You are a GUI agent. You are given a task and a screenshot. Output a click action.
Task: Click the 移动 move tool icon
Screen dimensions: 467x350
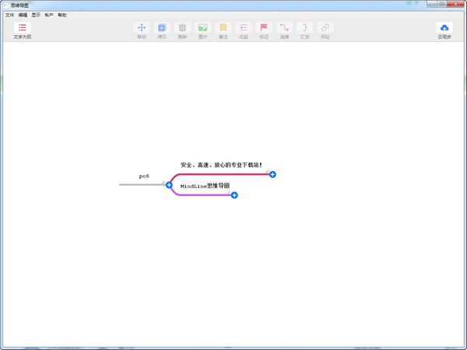[x=142, y=28]
